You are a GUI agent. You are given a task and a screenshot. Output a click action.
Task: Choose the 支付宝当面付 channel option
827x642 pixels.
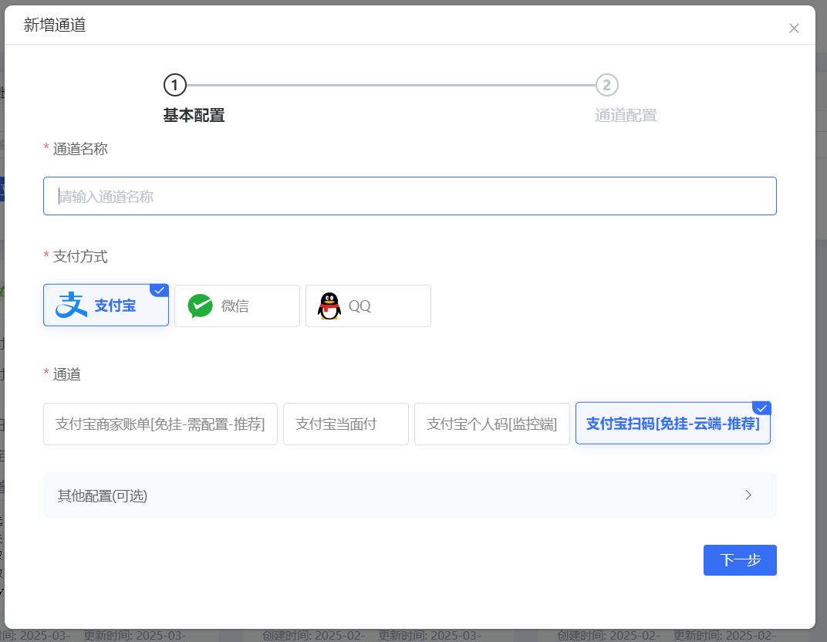(346, 424)
